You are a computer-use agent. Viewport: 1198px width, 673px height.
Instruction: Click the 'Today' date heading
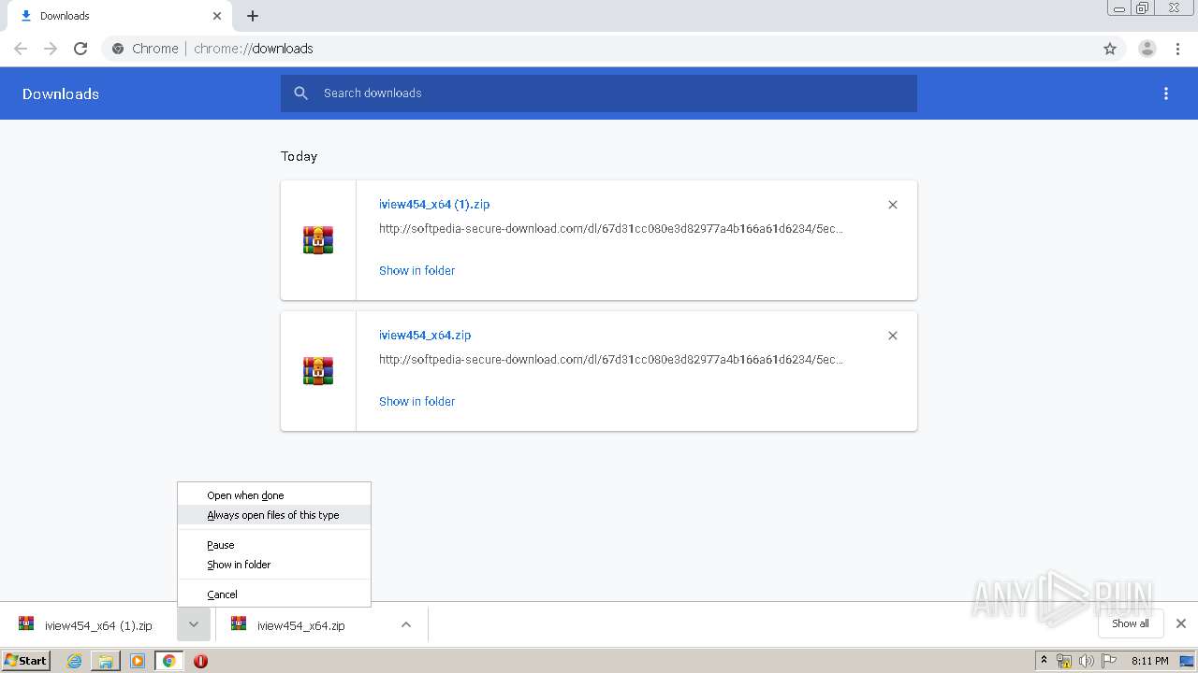point(299,157)
